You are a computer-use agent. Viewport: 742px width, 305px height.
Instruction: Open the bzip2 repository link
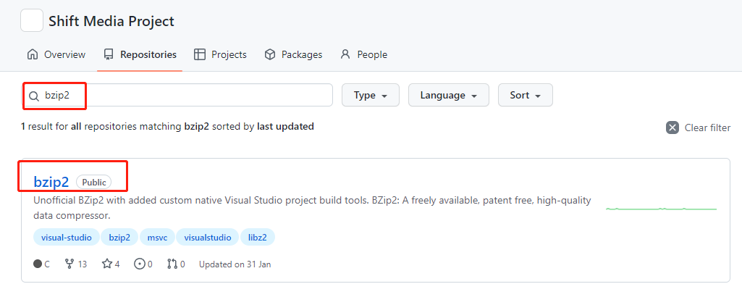51,182
